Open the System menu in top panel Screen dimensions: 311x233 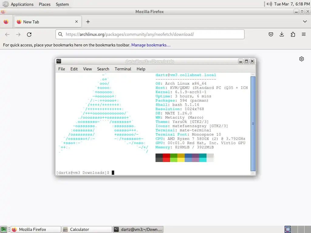(62, 4)
